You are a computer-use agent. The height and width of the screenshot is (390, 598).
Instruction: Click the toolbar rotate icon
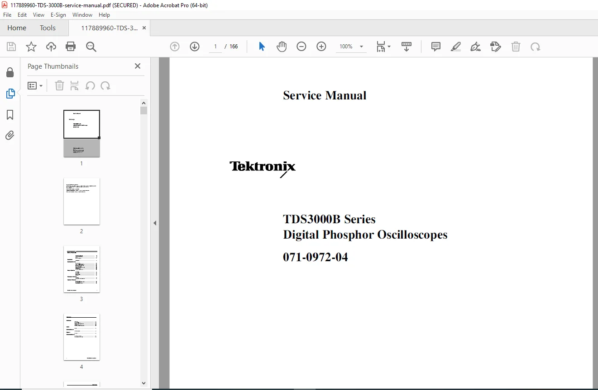[536, 47]
